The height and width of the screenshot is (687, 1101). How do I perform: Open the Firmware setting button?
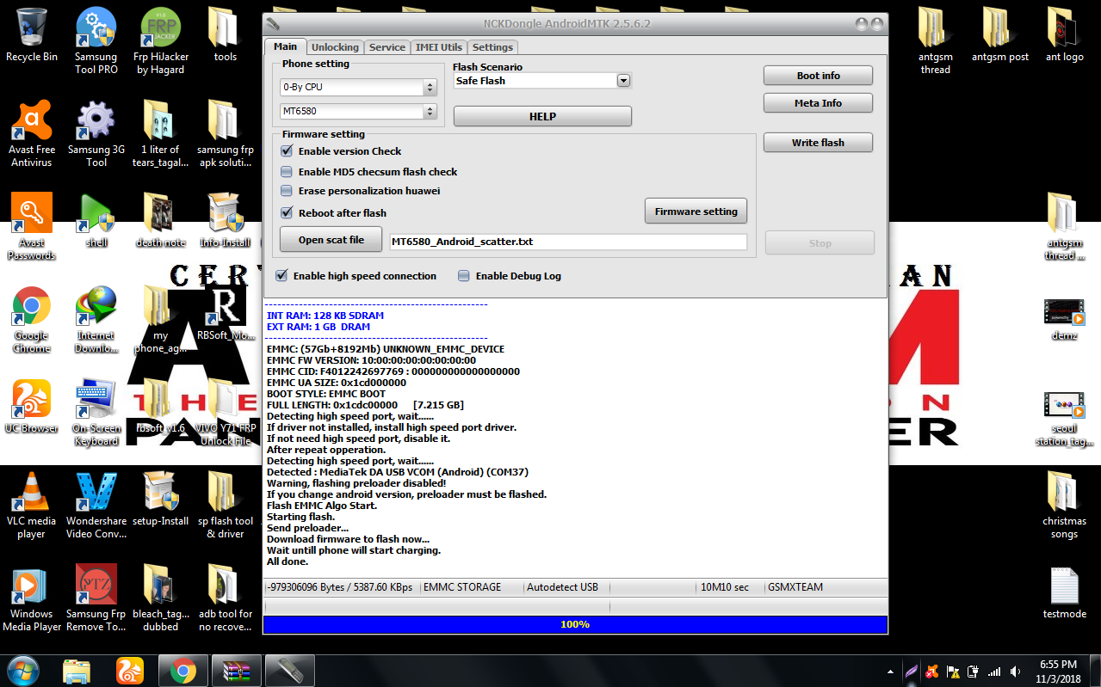[x=696, y=212]
